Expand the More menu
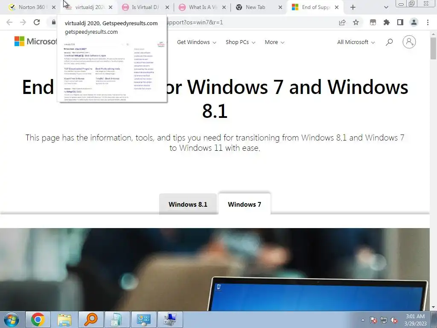Image resolution: width=437 pixels, height=328 pixels. pos(274,42)
